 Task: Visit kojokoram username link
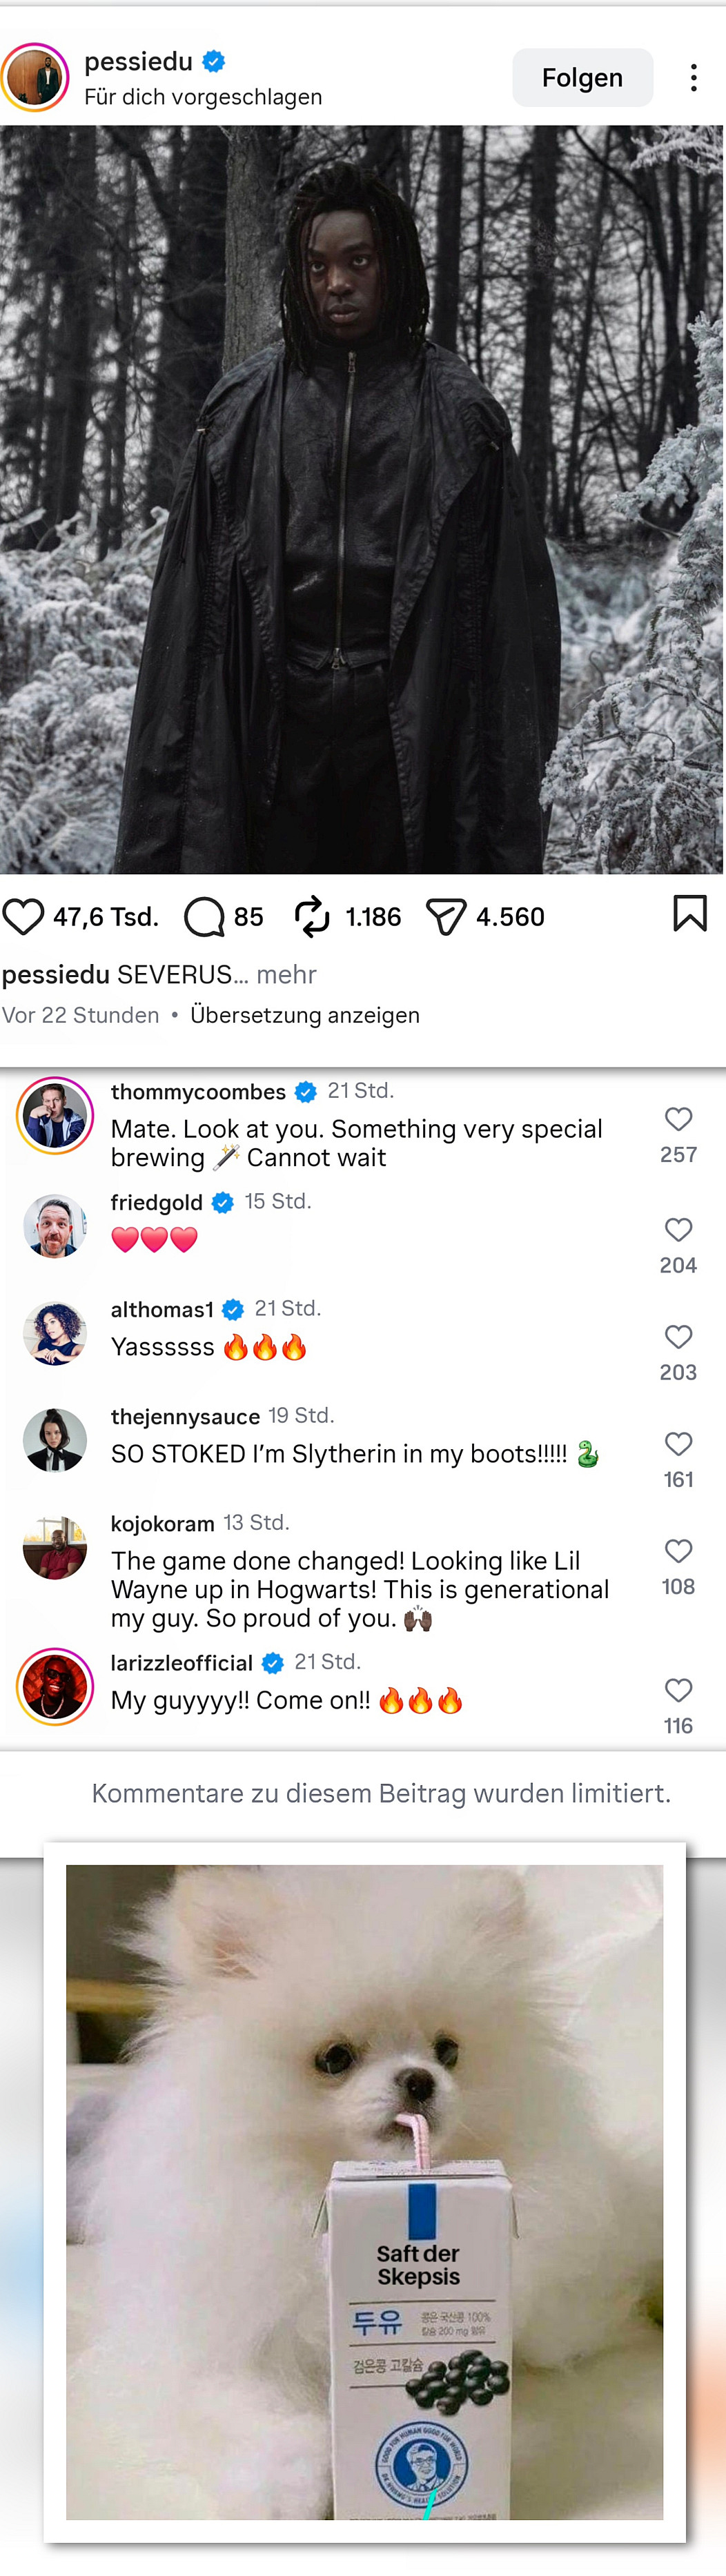click(x=163, y=1523)
